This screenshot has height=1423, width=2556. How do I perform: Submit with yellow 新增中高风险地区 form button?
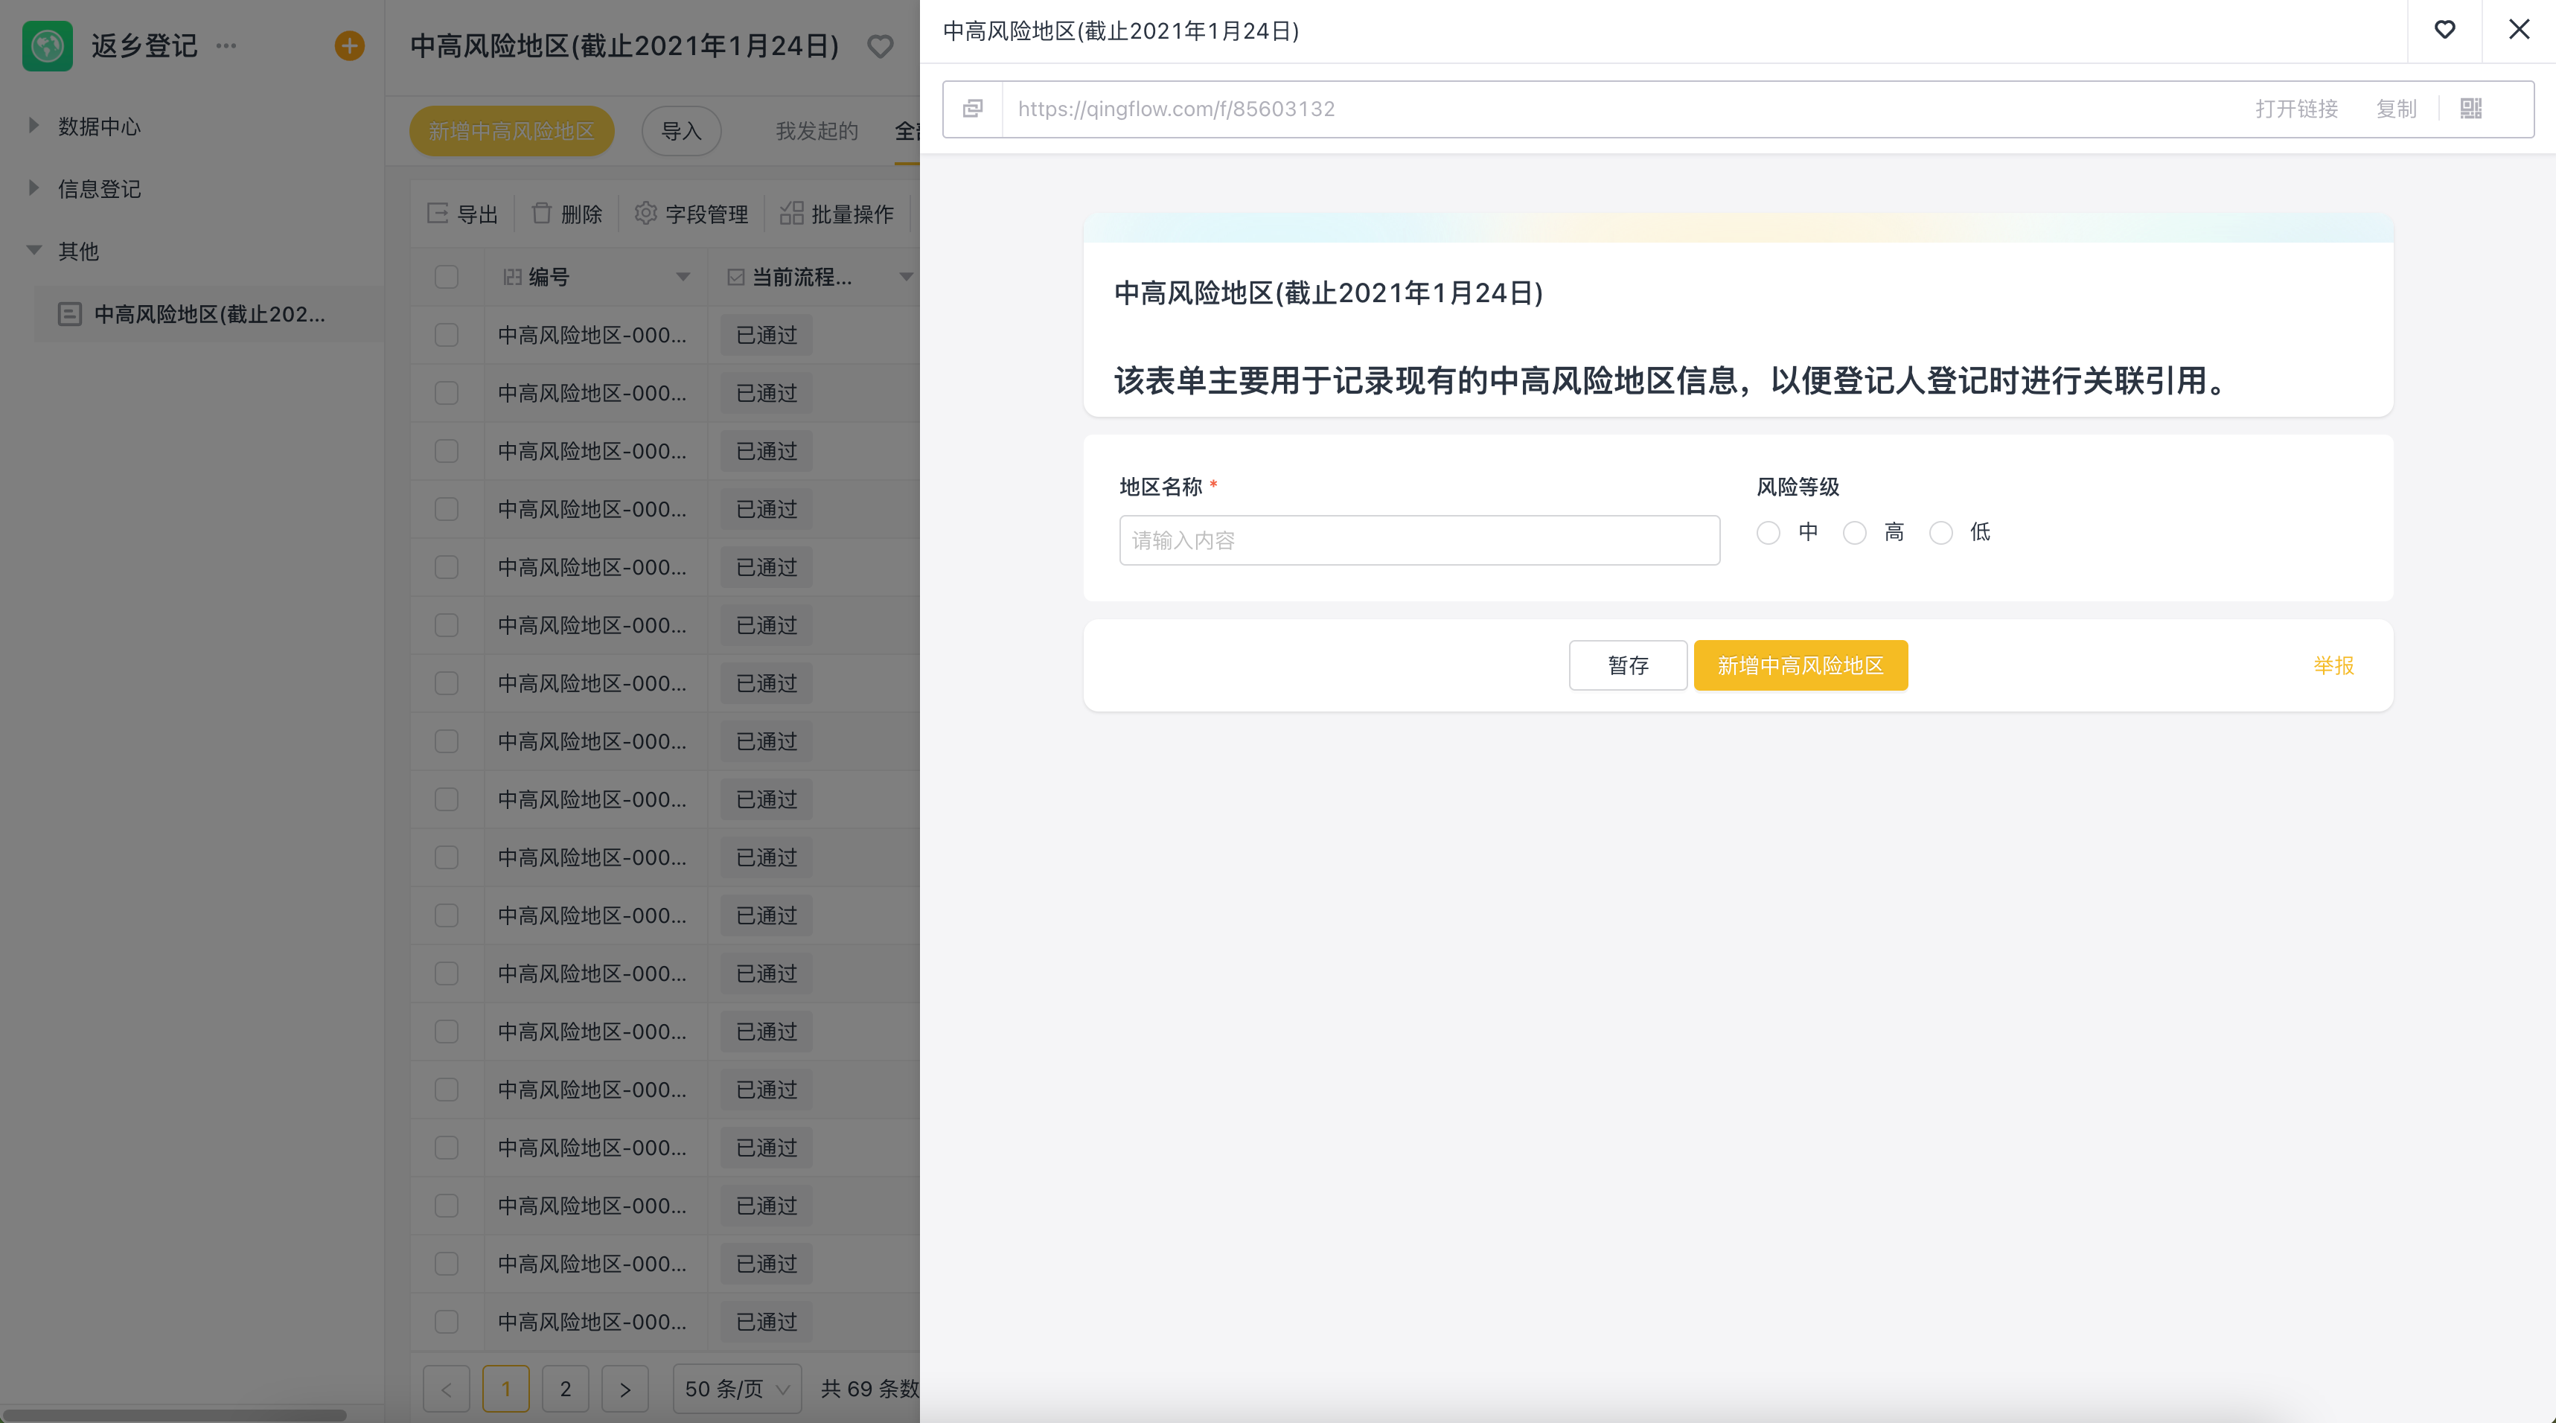point(1800,665)
